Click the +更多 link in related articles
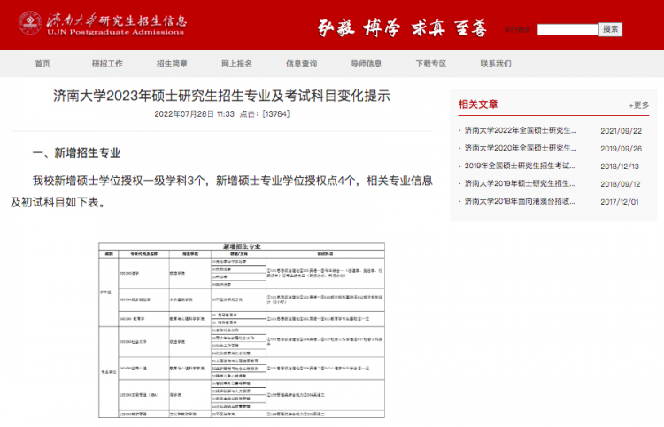Image resolution: width=664 pixels, height=427 pixels. (x=638, y=105)
